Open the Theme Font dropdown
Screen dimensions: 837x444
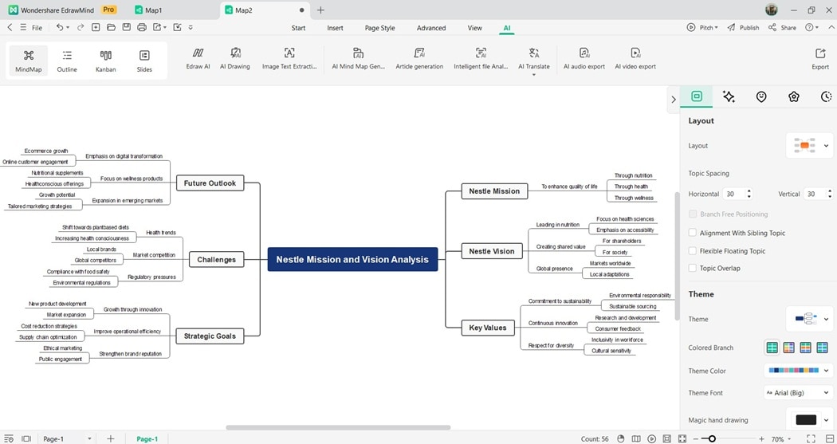[x=798, y=393]
